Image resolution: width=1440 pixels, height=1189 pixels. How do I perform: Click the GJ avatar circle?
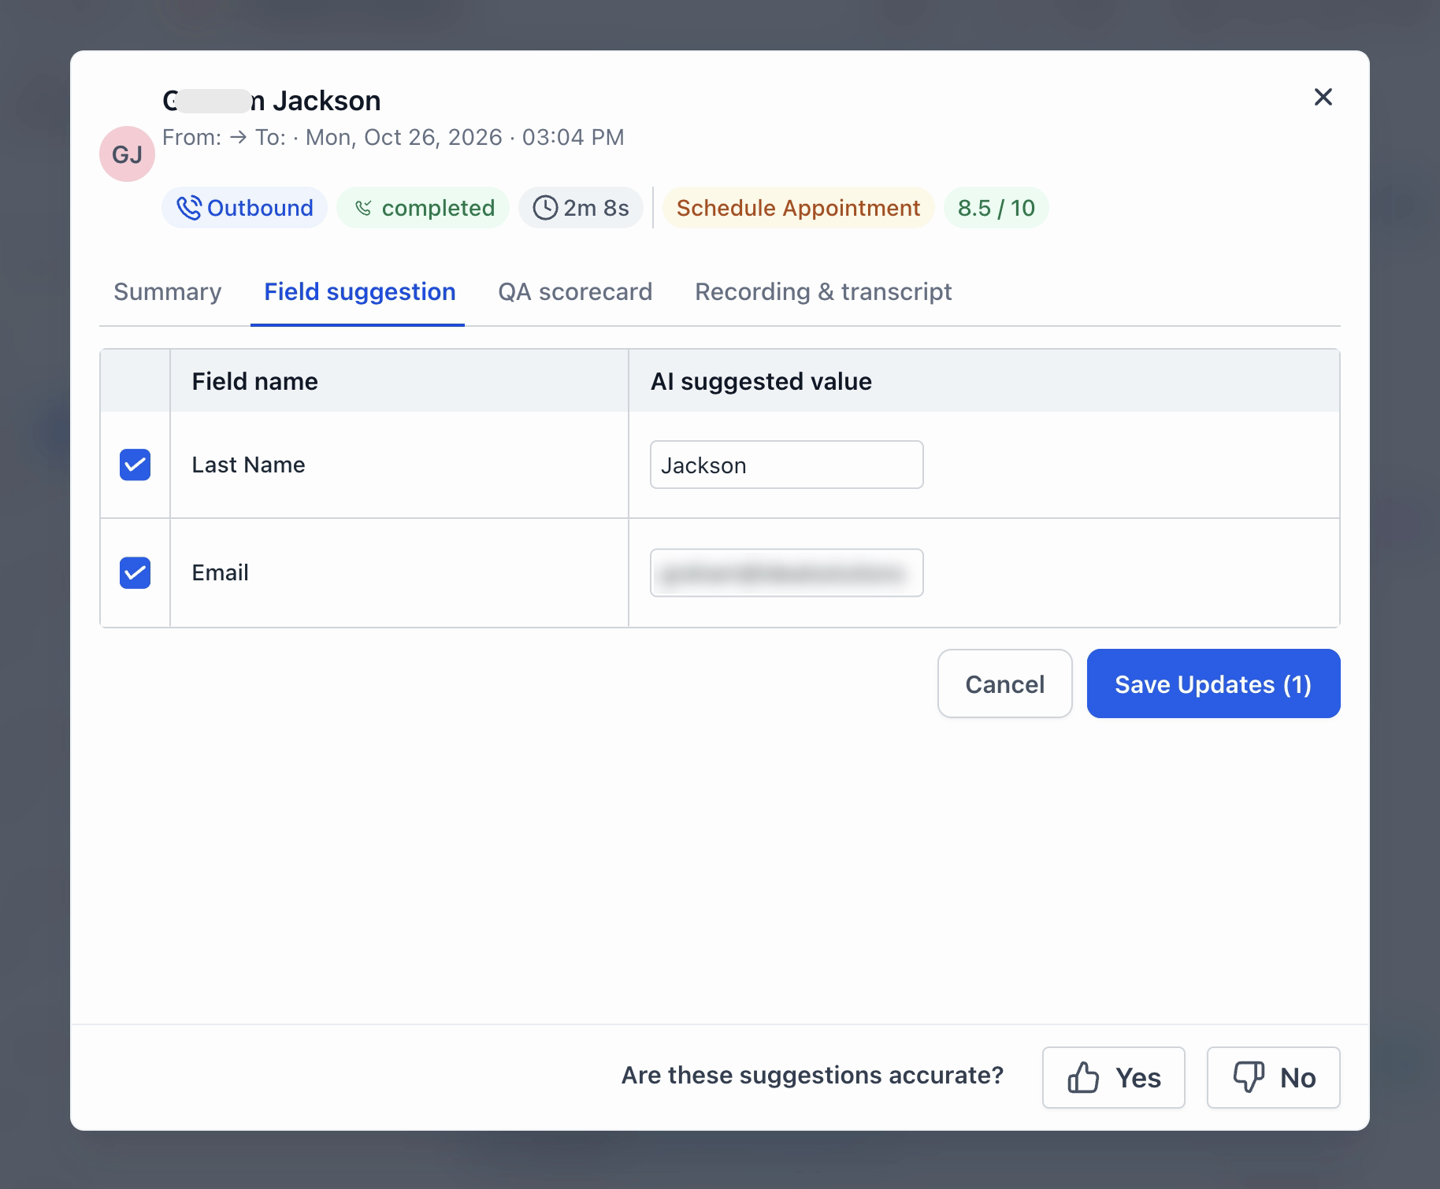point(127,154)
